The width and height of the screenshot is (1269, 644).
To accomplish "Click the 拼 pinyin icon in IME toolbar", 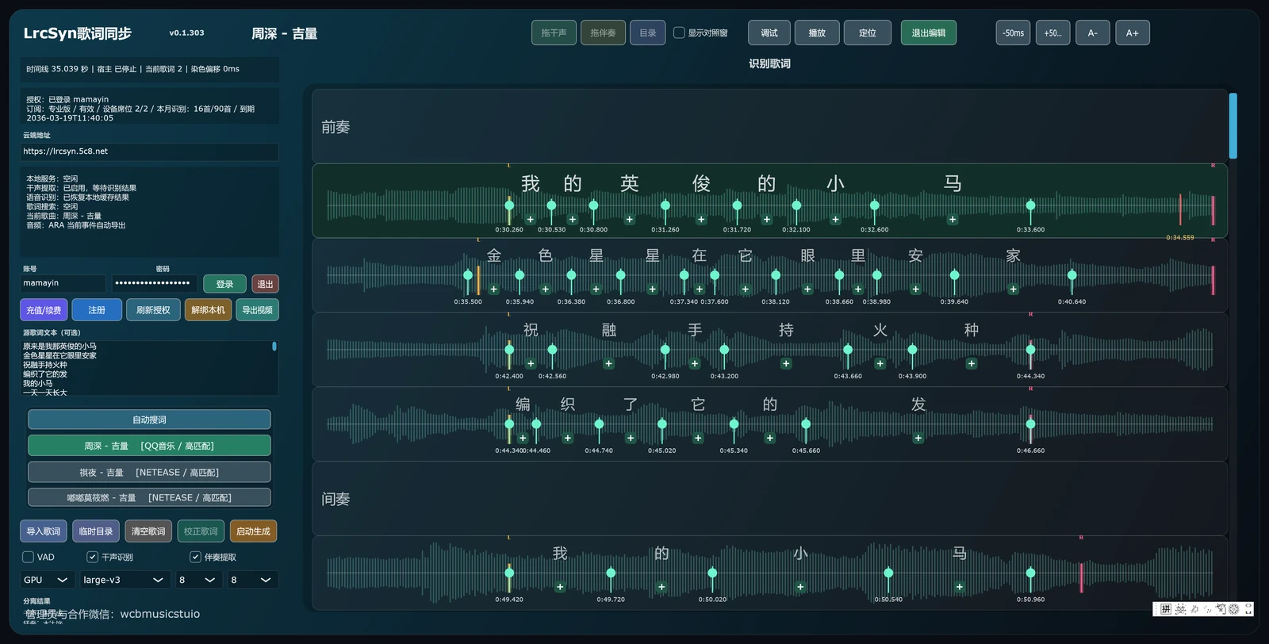I will [x=1165, y=609].
